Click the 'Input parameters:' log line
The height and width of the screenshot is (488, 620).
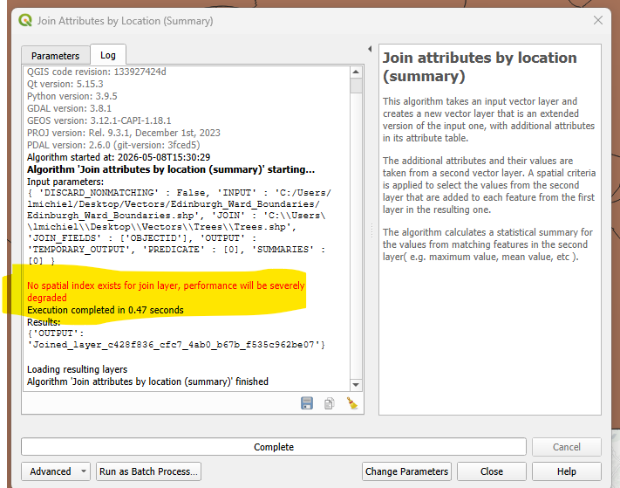65,182
